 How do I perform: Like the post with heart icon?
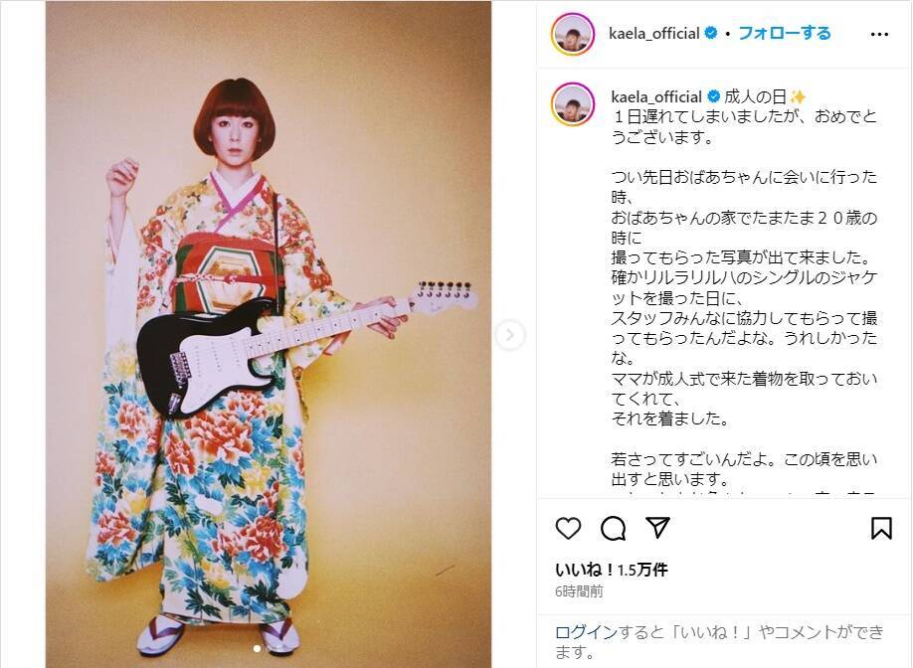(568, 528)
